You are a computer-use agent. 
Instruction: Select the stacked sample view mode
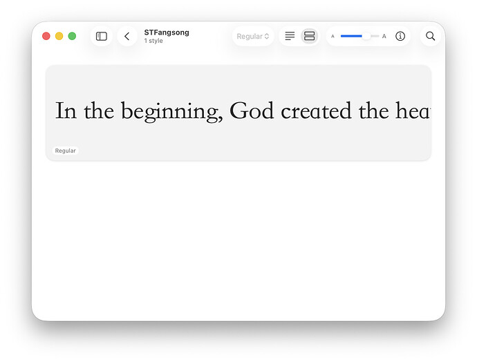click(309, 36)
